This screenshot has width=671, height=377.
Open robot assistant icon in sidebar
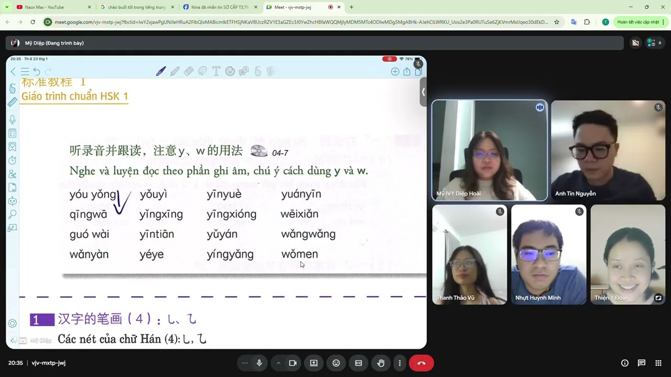13,201
